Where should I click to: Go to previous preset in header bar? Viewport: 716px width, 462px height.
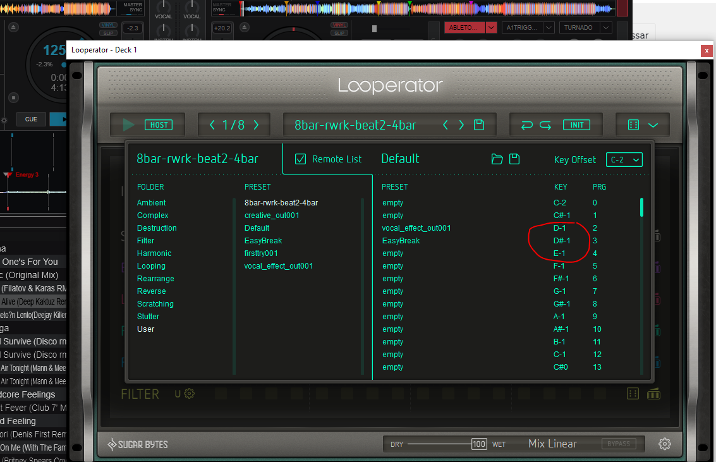point(446,125)
